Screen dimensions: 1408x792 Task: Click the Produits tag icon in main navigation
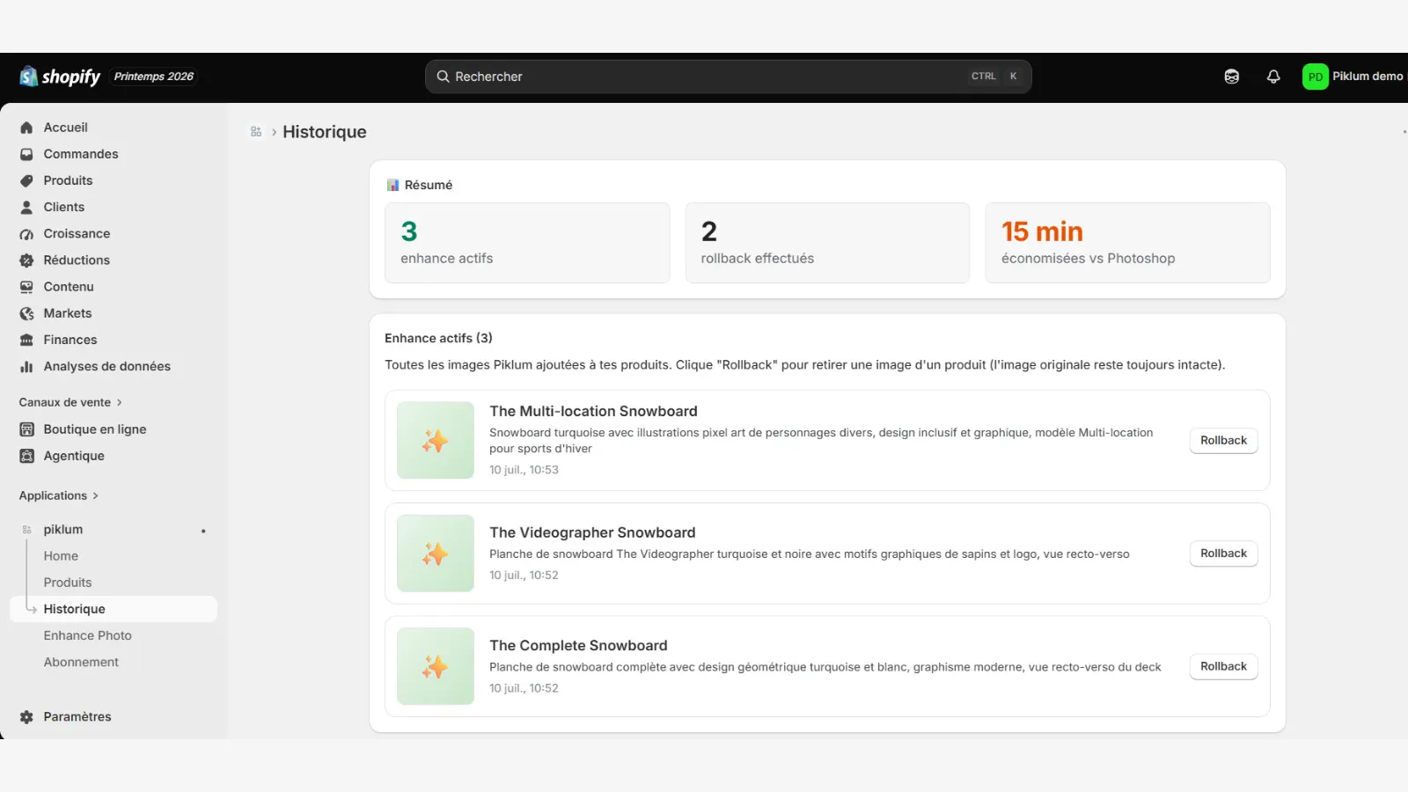tap(26, 180)
